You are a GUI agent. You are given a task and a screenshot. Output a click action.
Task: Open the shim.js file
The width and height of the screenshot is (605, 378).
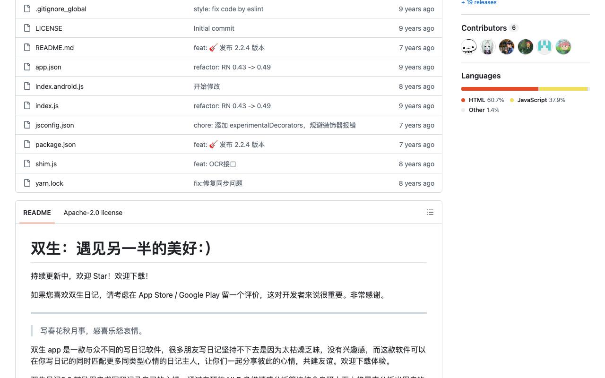click(46, 164)
